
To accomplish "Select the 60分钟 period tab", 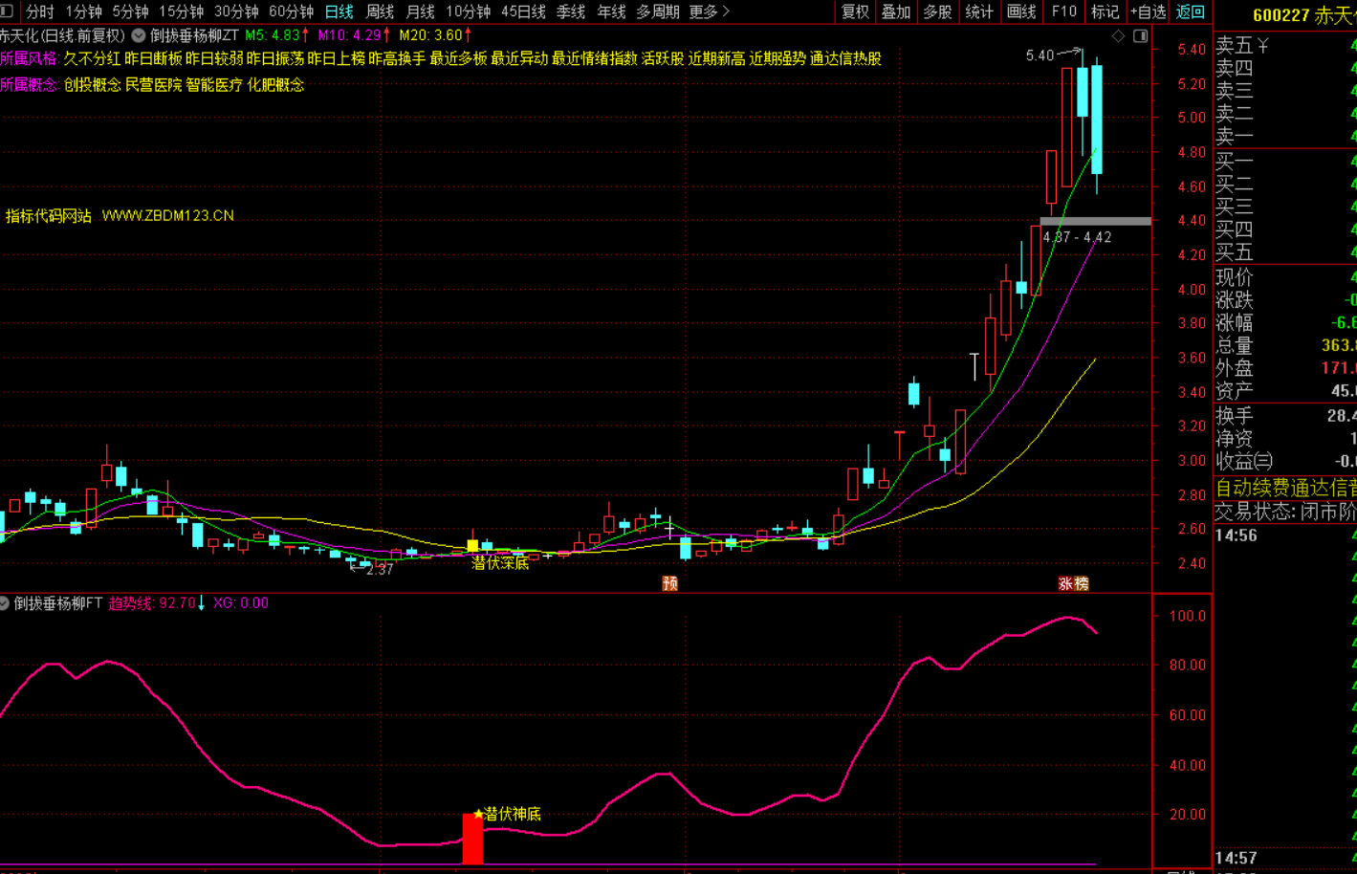I will [291, 11].
